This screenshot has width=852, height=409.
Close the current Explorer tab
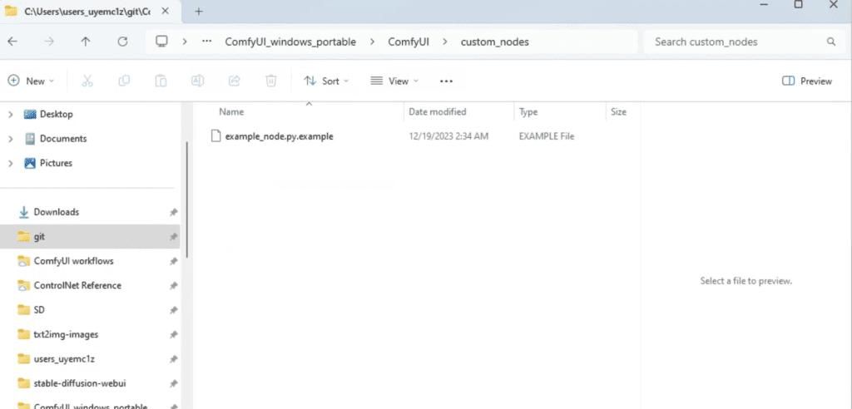(166, 12)
